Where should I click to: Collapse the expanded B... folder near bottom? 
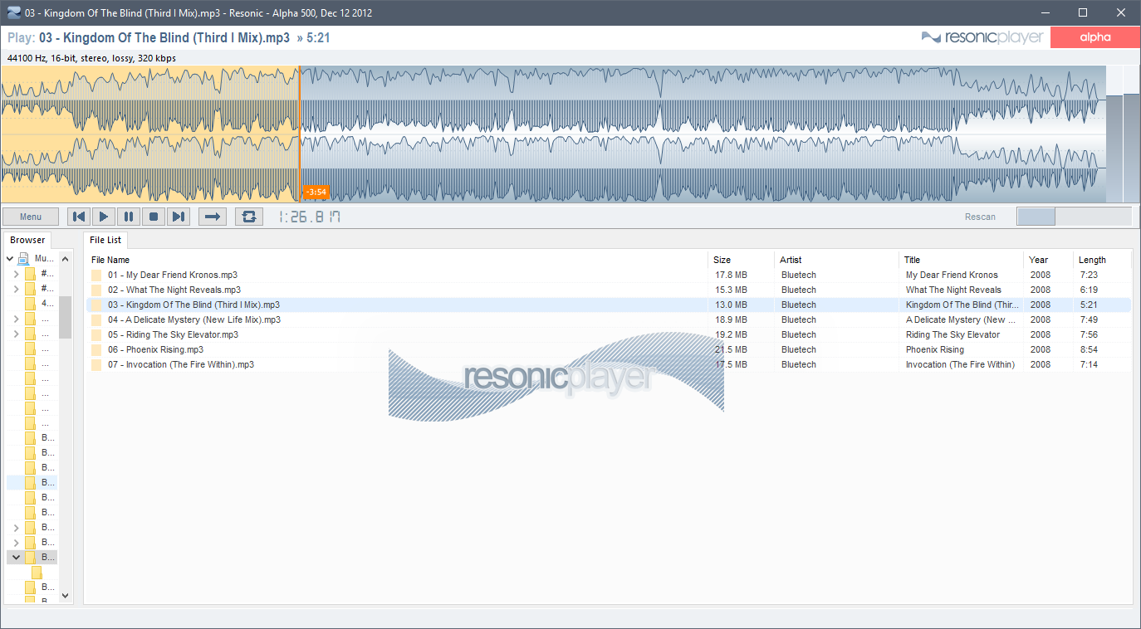(16, 558)
